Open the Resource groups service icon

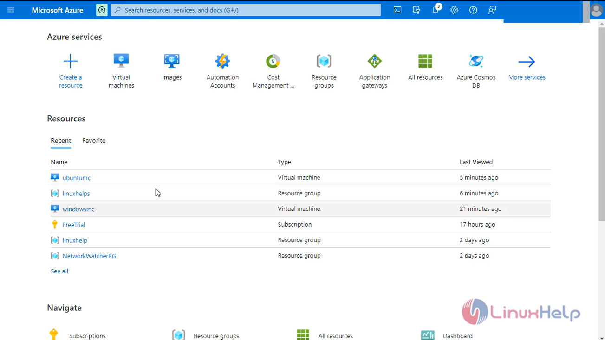coord(324,61)
